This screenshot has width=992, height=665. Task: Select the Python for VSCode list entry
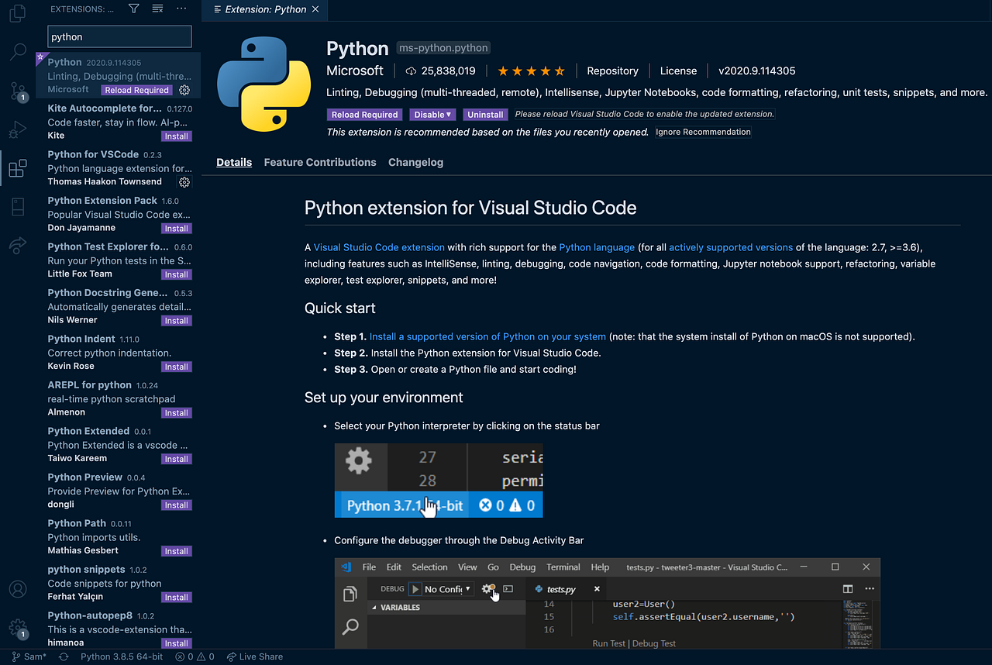click(119, 168)
